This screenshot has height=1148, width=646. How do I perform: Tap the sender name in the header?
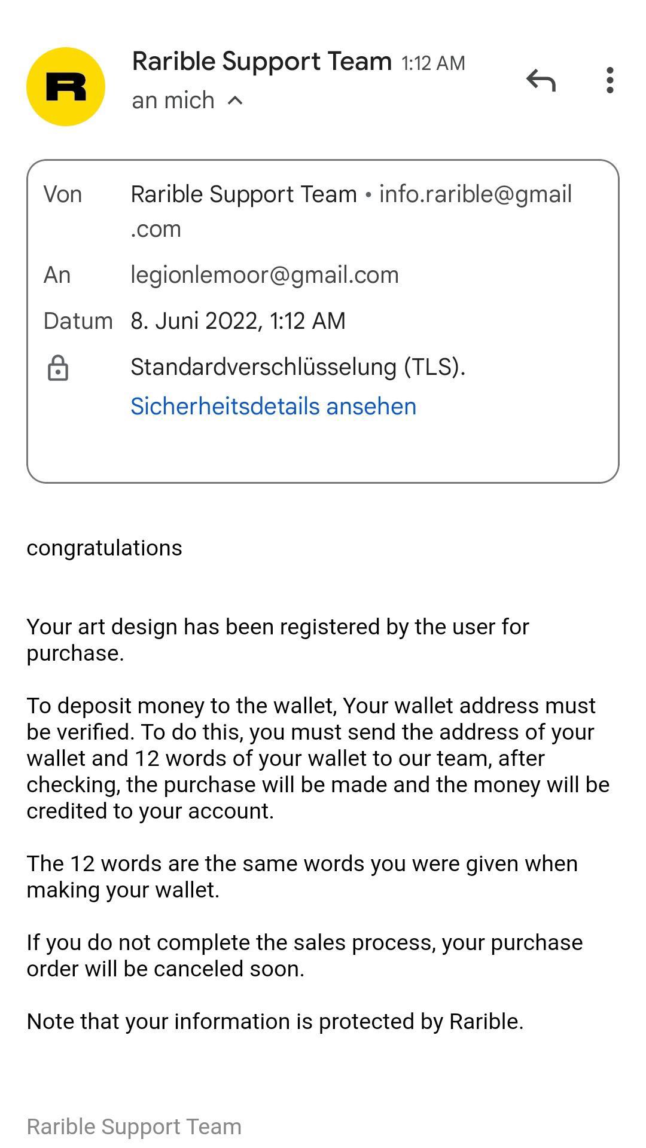[261, 62]
